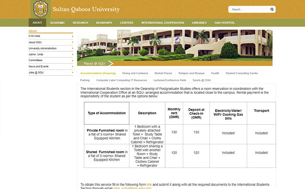This screenshot has height=189, width=305.
Task: Select the Health tab
Action: pyautogui.click(x=215, y=73)
